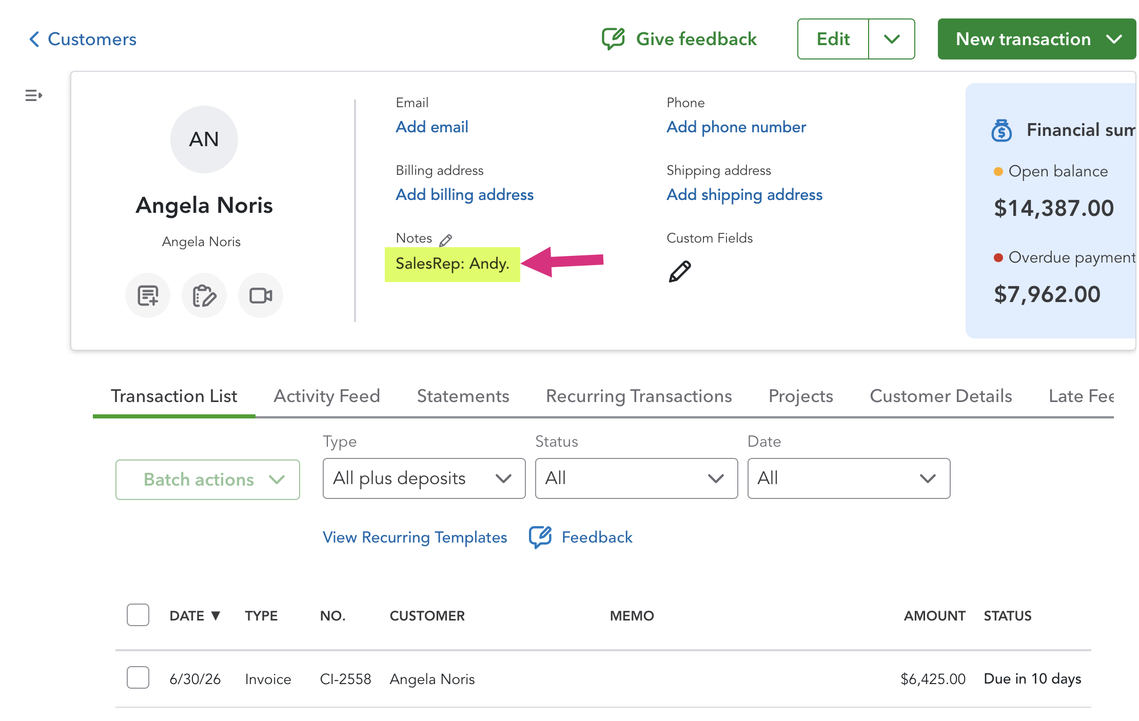
Task: Open the Type dropdown showing All plus deposits
Action: tap(424, 478)
